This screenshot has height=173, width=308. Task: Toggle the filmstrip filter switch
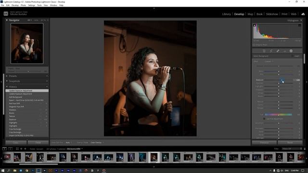click(x=305, y=149)
